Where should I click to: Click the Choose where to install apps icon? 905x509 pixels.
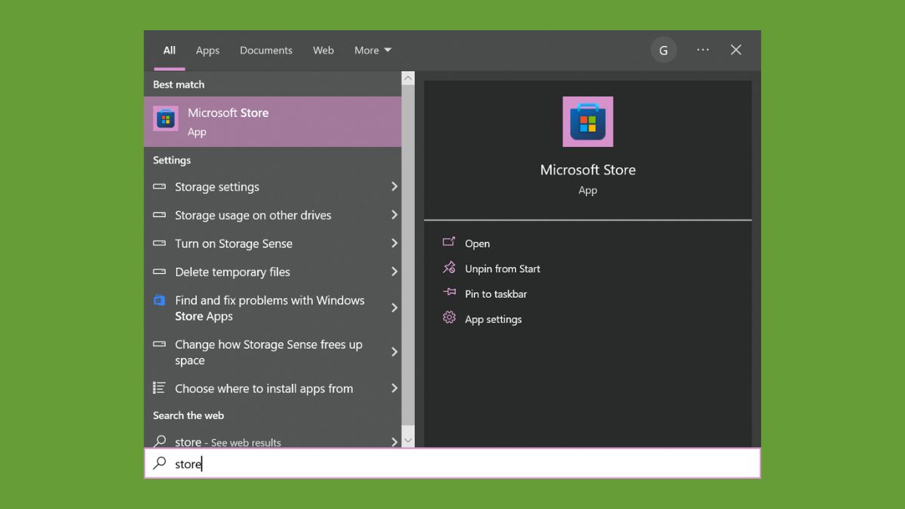coord(159,388)
